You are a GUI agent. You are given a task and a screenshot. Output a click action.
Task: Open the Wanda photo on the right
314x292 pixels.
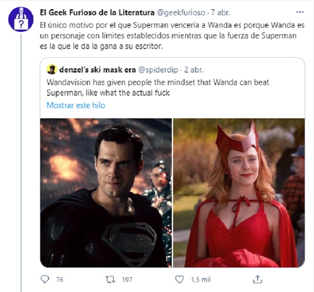tap(239, 193)
